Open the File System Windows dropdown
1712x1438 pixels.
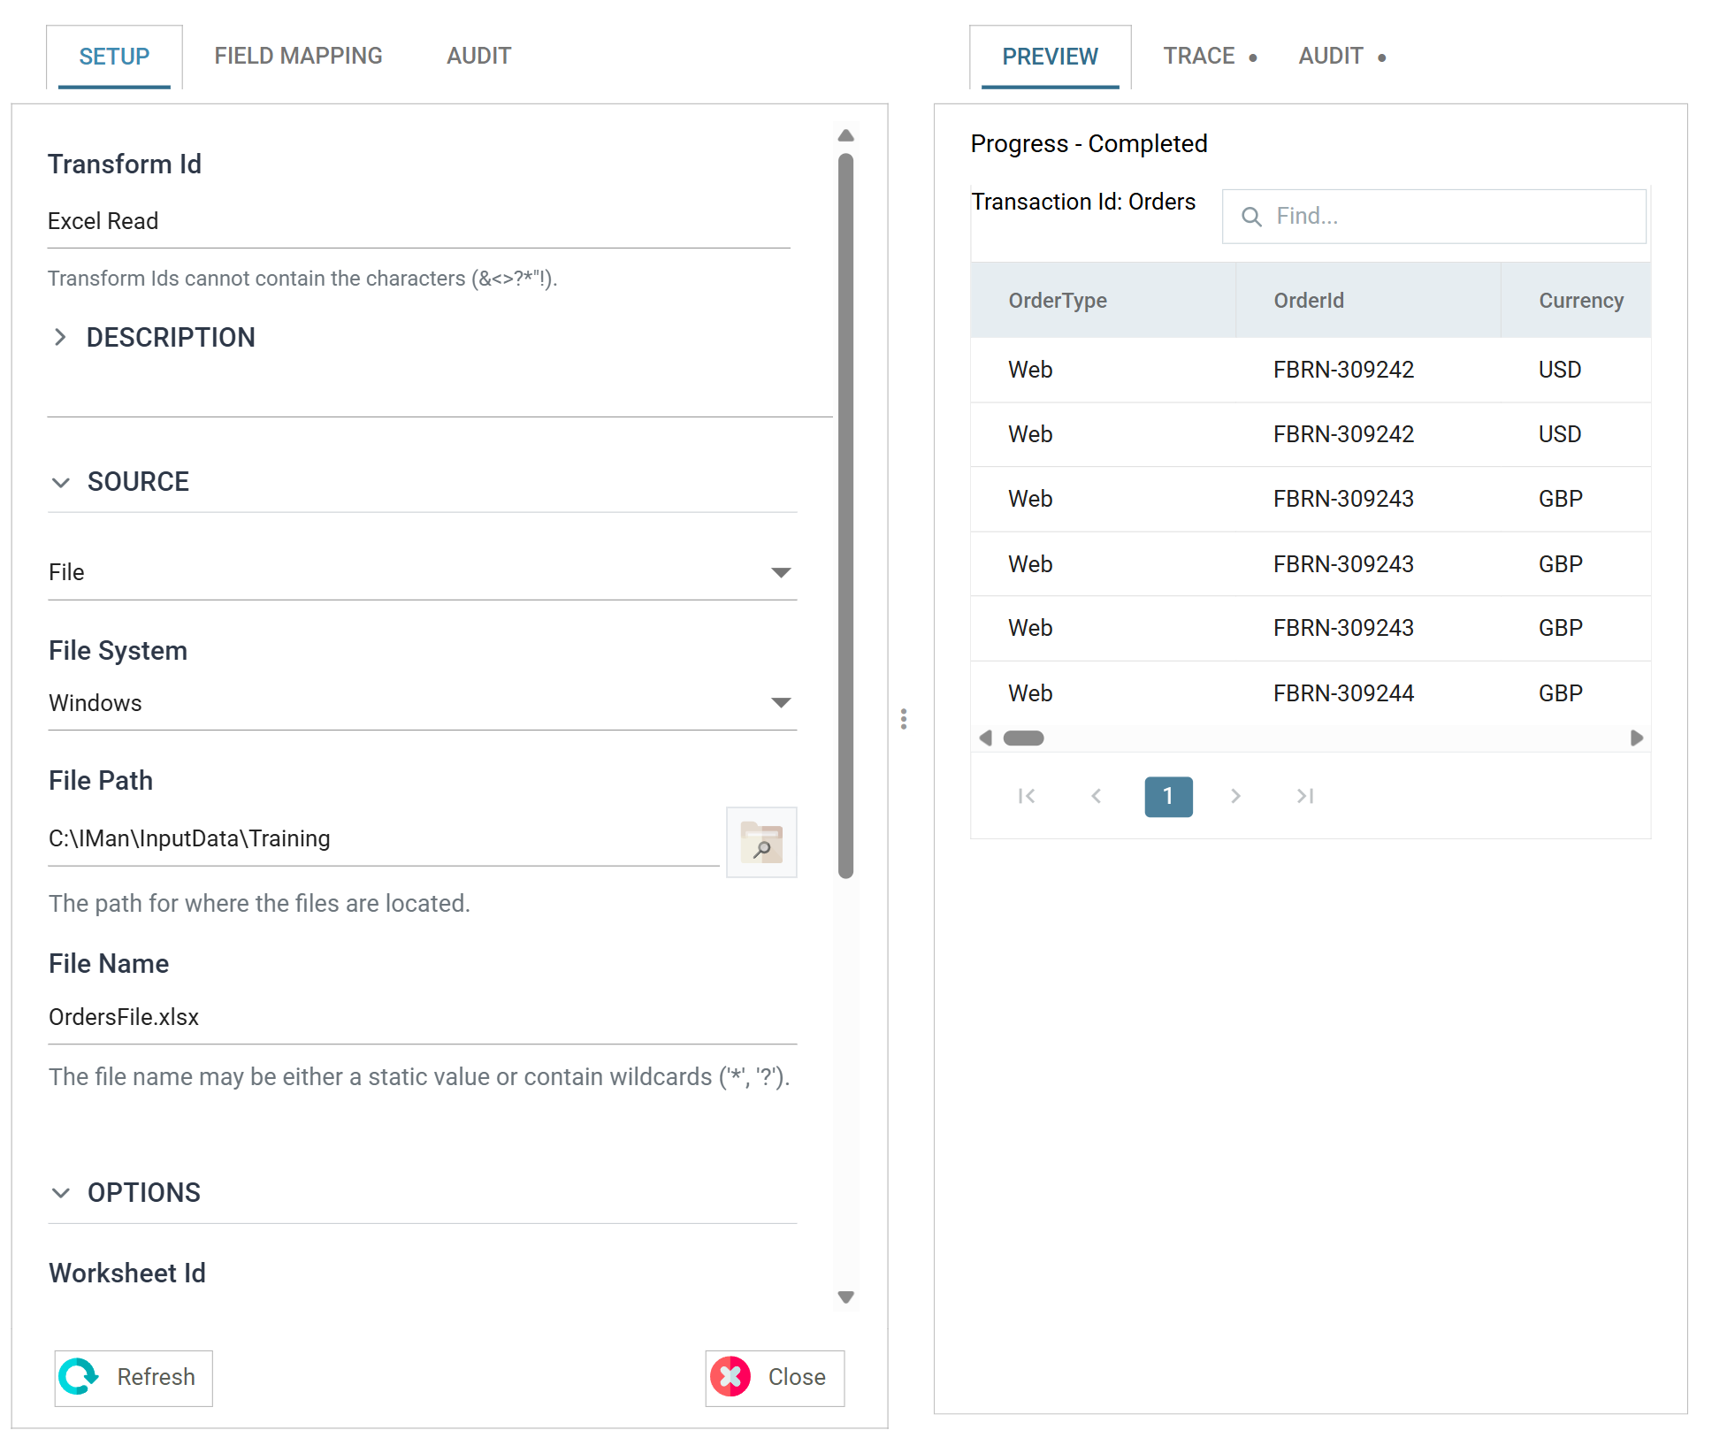point(423,703)
